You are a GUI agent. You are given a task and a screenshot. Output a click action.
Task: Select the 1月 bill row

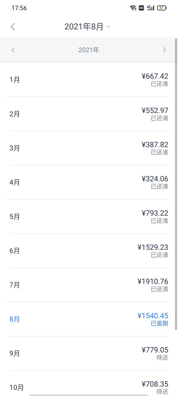[89, 80]
